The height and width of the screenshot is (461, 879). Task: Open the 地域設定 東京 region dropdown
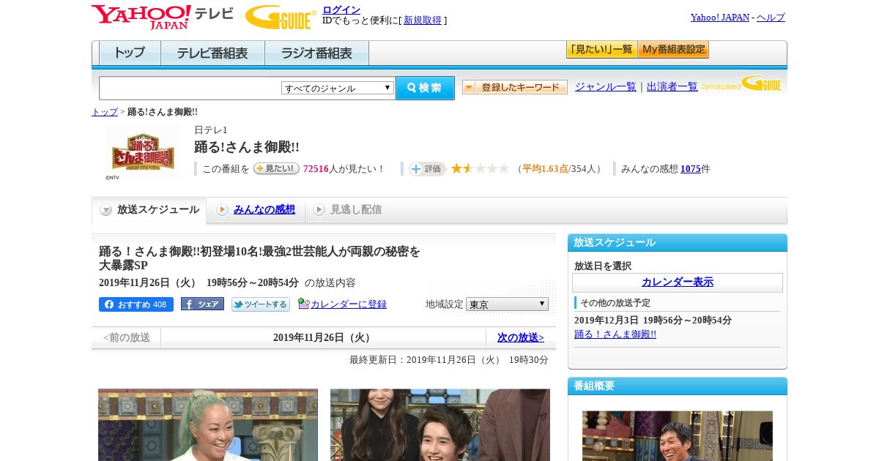[507, 304]
